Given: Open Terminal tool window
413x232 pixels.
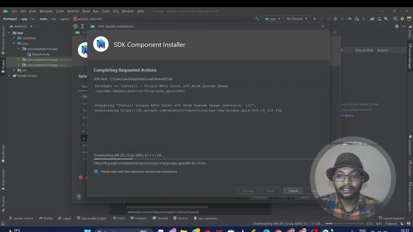Looking at the screenshot, I should tap(160, 218).
